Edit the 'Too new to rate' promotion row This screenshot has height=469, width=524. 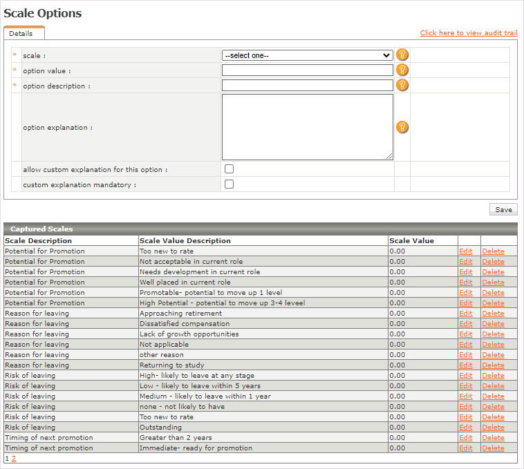(466, 251)
